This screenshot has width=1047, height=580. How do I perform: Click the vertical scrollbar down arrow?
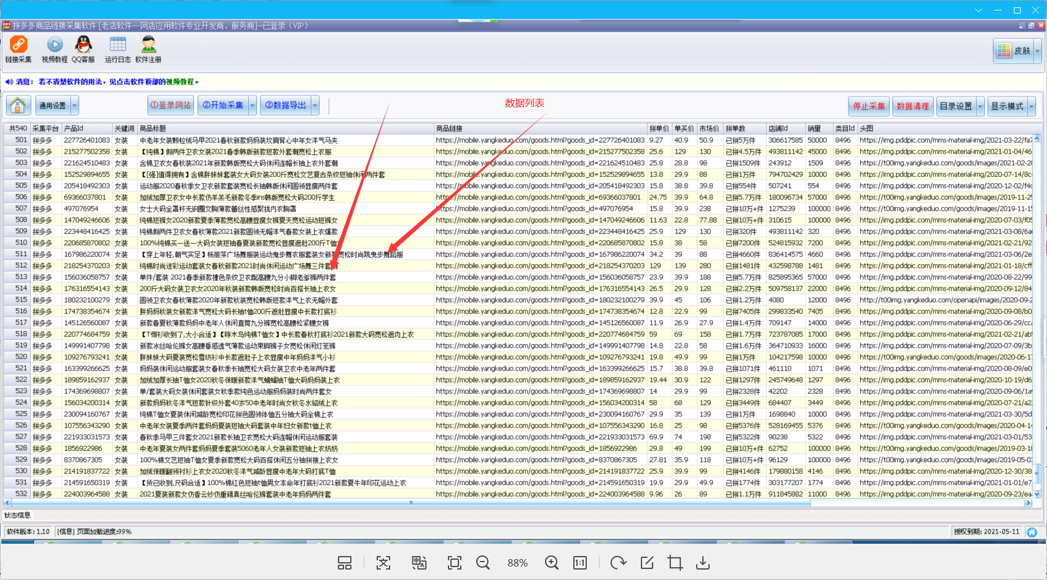(x=1037, y=494)
